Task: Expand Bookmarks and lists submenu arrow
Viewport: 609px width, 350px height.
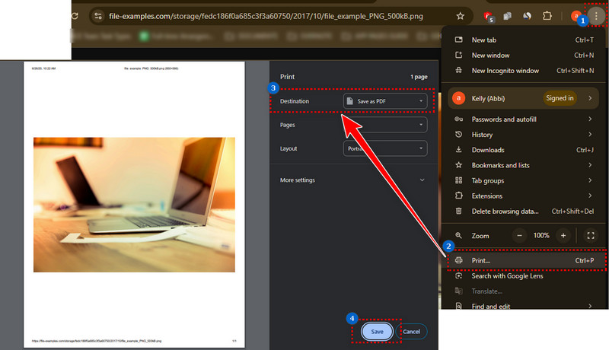Action: click(590, 165)
